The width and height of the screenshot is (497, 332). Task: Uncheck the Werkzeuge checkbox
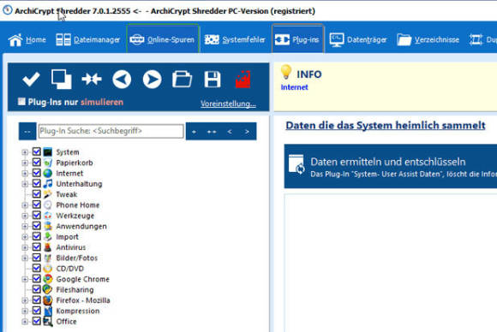click(x=37, y=216)
